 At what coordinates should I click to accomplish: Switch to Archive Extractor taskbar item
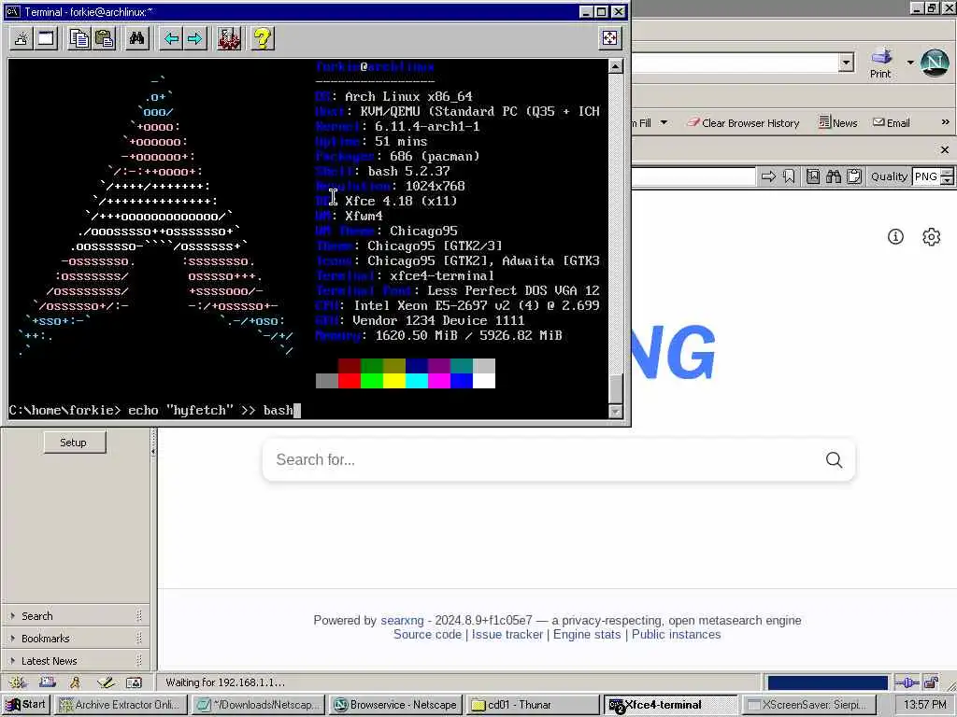120,705
